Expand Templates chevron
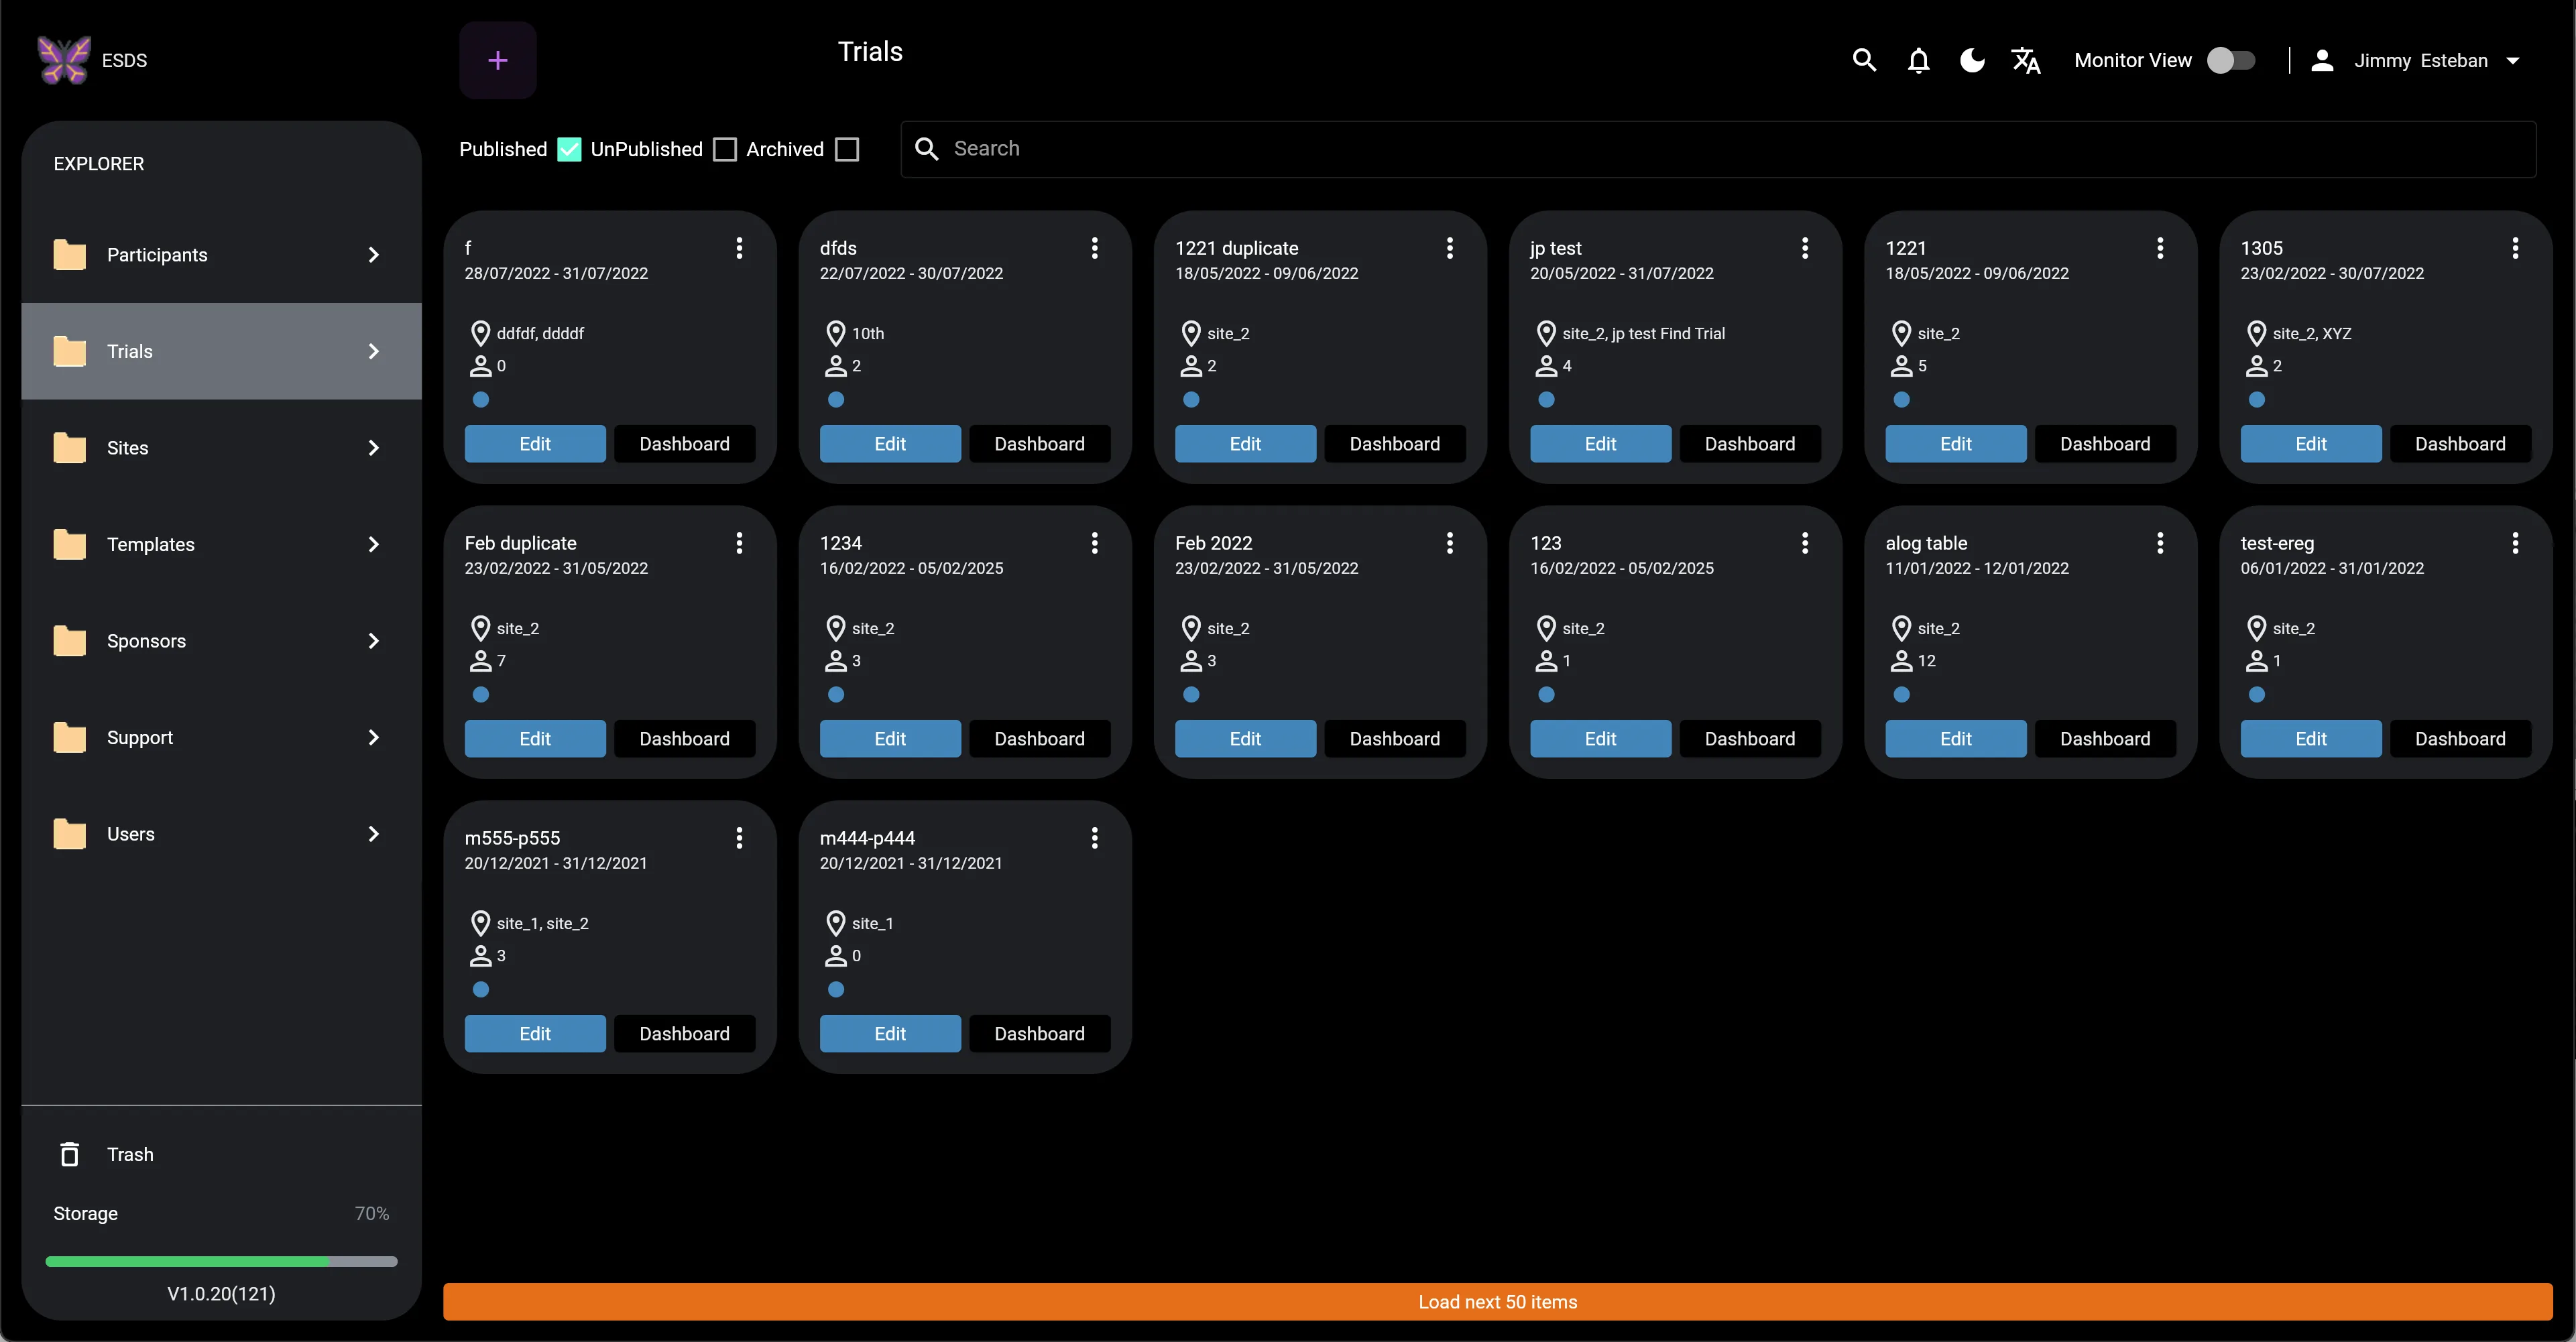2576x1342 pixels. pyautogui.click(x=373, y=544)
